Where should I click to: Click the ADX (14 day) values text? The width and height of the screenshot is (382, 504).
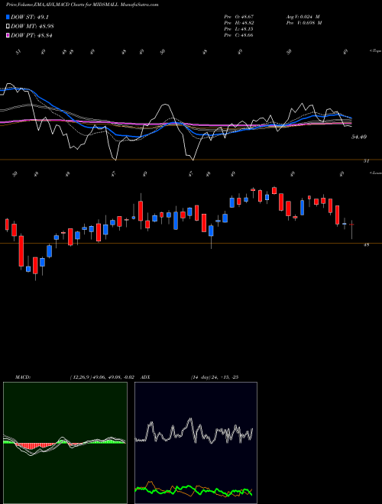click(x=215, y=377)
